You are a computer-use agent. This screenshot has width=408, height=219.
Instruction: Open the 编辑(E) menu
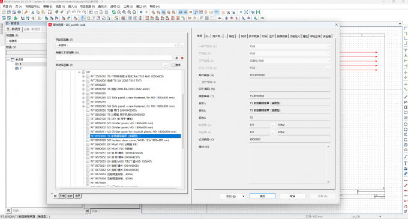(x=47, y=6)
